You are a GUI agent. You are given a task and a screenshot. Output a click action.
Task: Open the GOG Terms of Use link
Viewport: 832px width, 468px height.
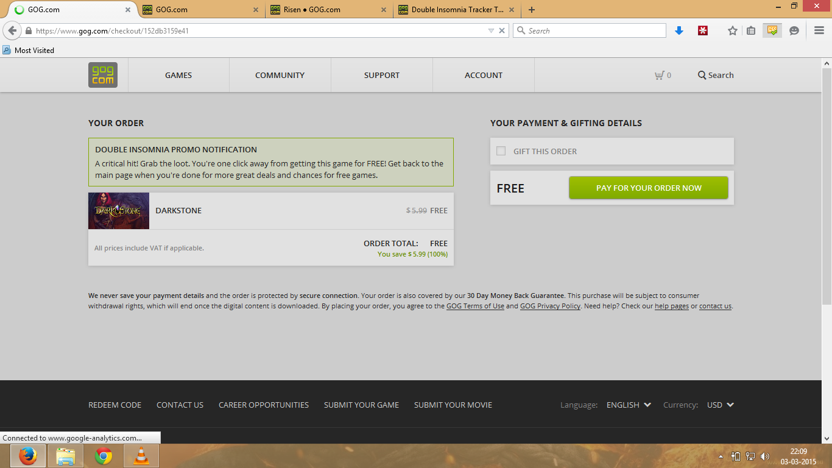tap(475, 306)
